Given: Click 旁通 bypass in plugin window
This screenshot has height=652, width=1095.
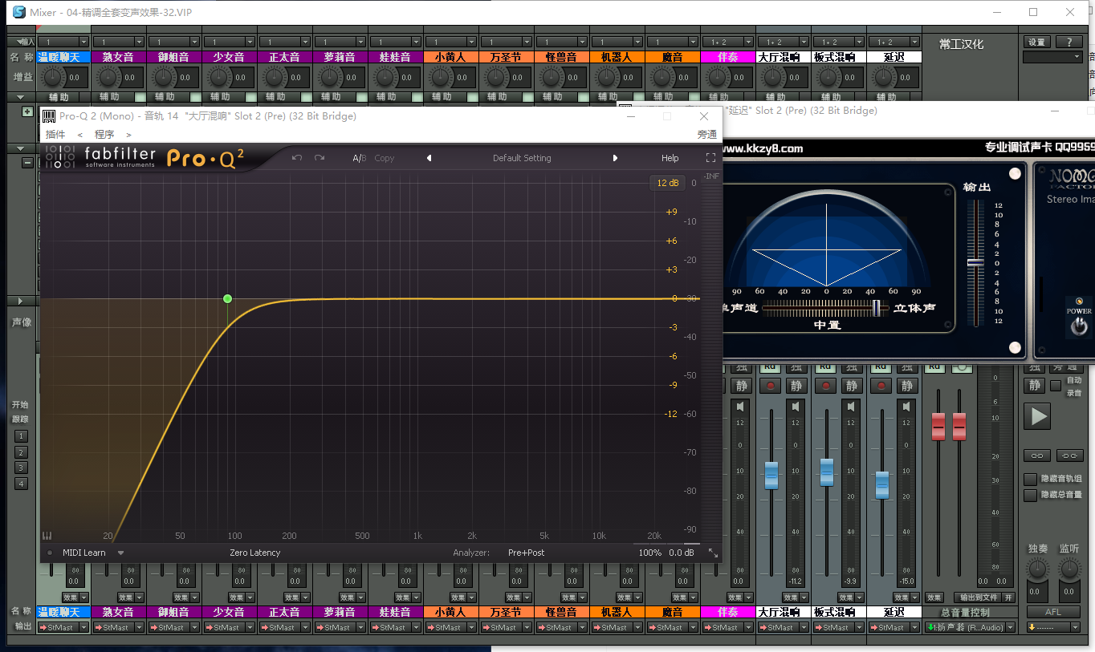Looking at the screenshot, I should [x=706, y=135].
